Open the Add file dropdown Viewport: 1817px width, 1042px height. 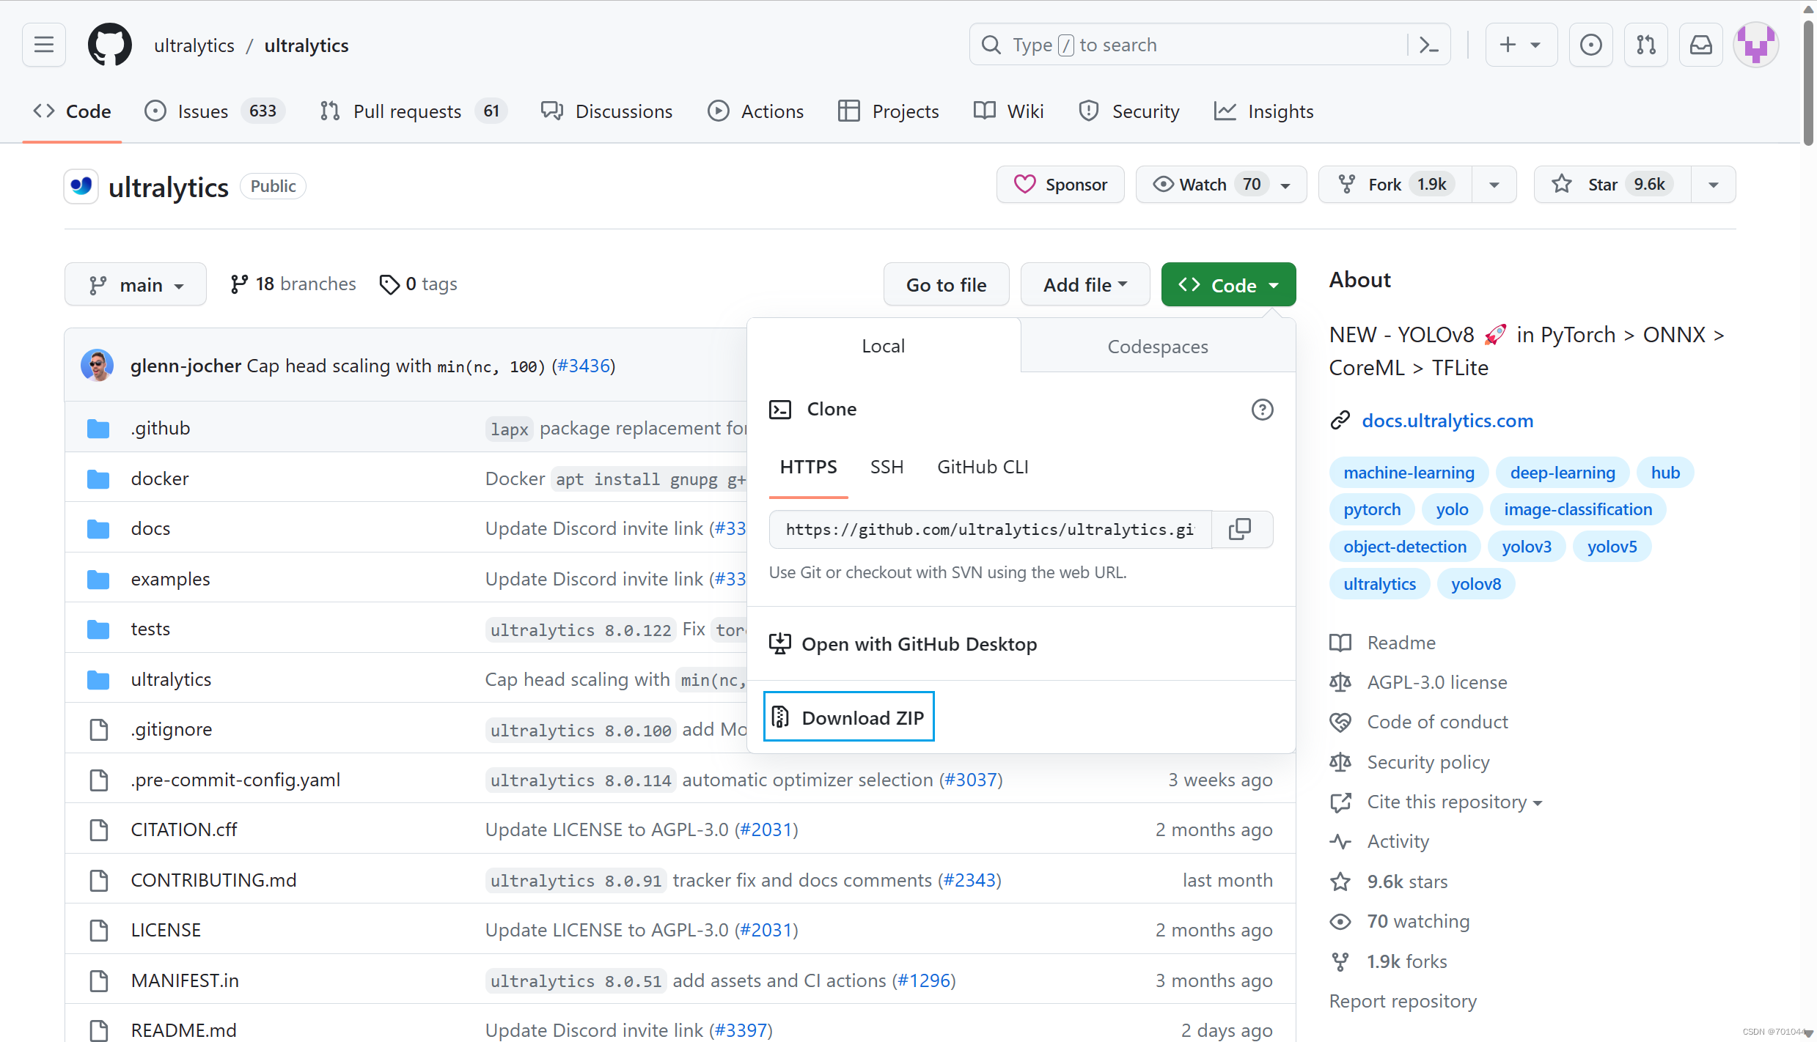point(1085,284)
